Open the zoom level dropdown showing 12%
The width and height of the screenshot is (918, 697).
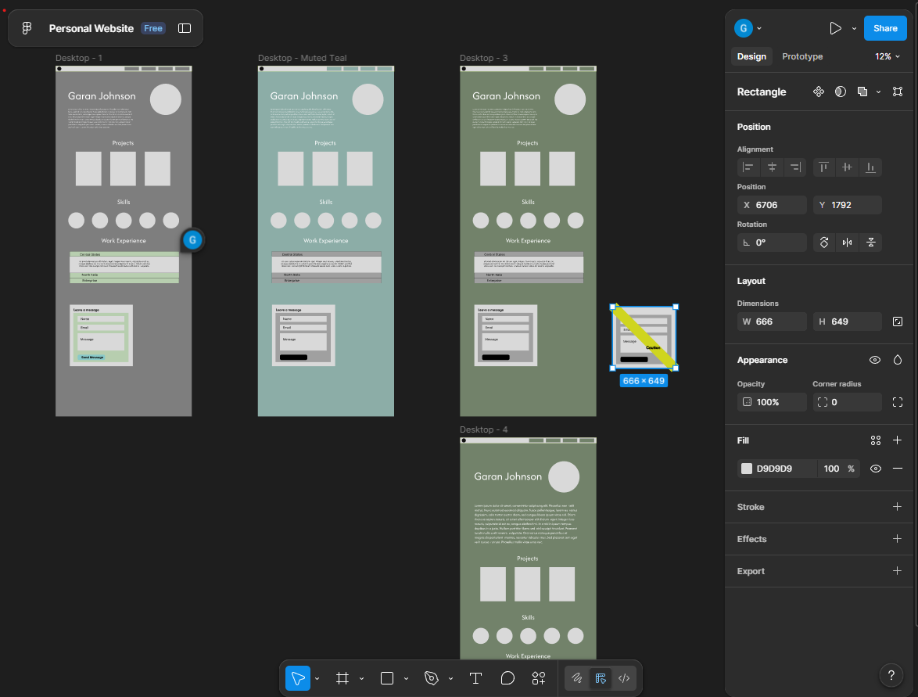(888, 56)
